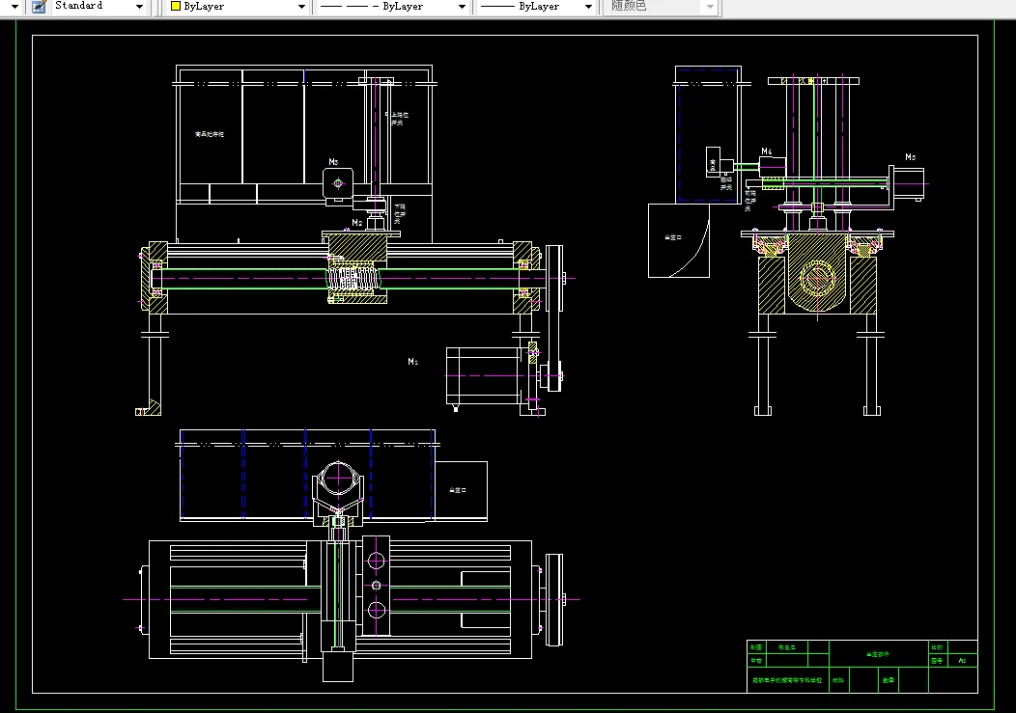Select the hatched round section in the side view
The image size is (1016, 713).
click(x=816, y=281)
